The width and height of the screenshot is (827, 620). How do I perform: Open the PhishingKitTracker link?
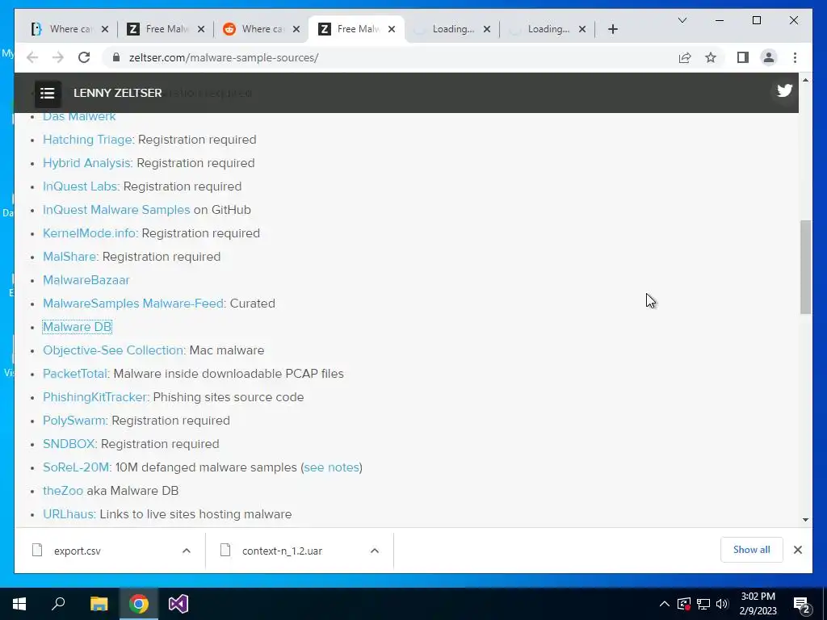pyautogui.click(x=95, y=397)
